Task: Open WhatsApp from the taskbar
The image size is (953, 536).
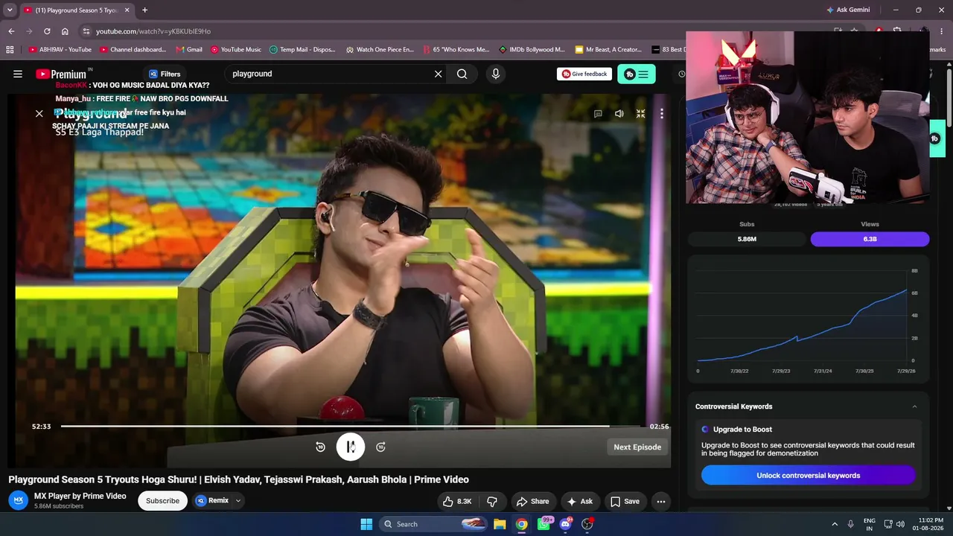Action: pos(544,524)
